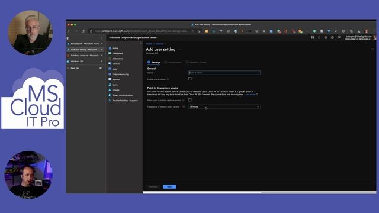Image resolution: width=379 pixels, height=213 pixels.
Task: Click the blue V extension icon in browser toolbar
Action: tap(329, 31)
